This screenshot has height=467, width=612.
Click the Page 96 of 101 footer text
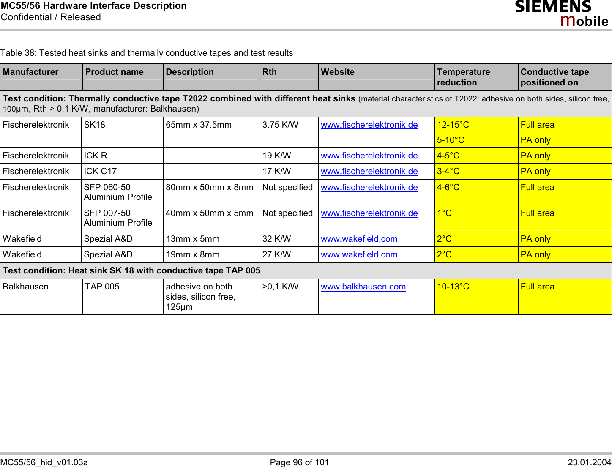(x=299, y=462)
